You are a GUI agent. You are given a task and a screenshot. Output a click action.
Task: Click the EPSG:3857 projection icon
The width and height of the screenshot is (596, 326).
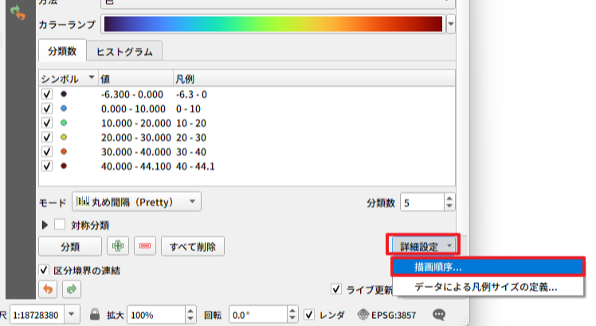tap(363, 314)
